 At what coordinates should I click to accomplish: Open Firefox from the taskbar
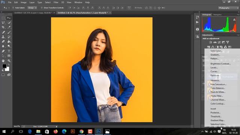click(x=55, y=132)
